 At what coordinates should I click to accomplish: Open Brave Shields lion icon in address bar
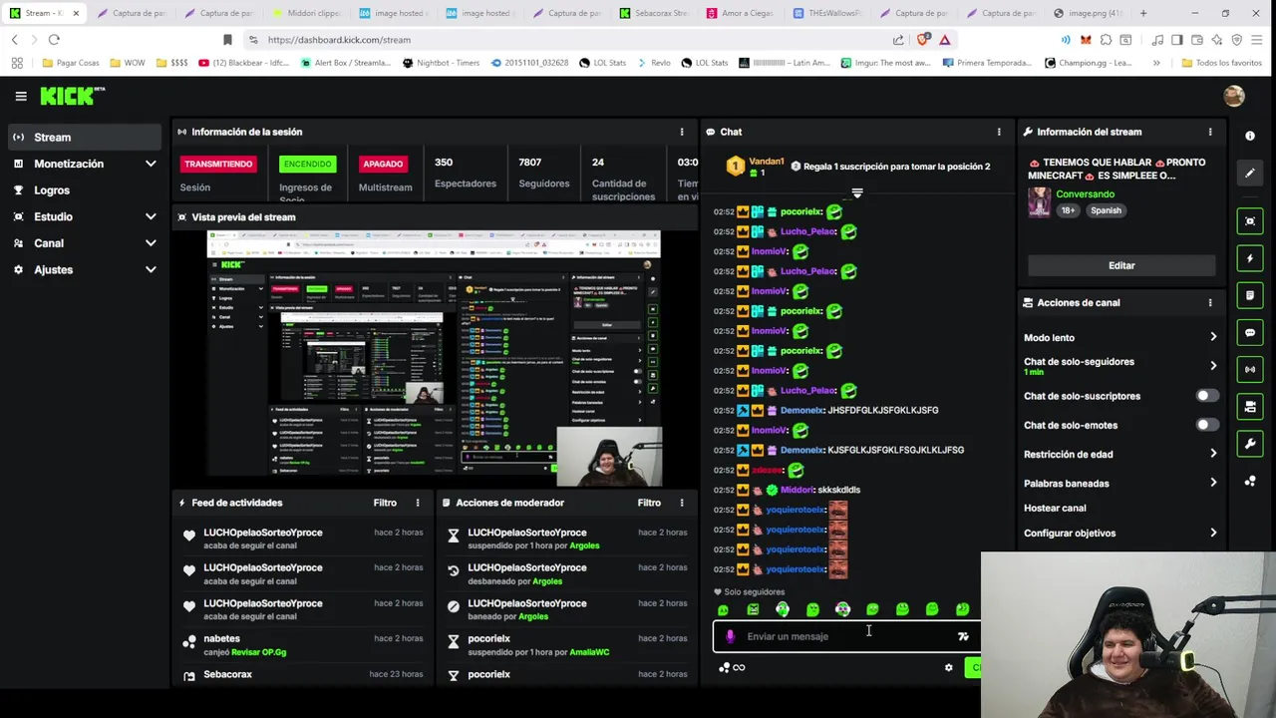pos(923,39)
